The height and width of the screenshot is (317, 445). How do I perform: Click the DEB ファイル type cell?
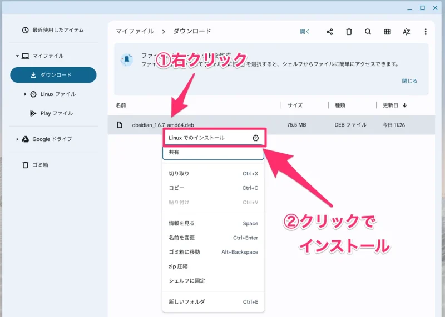coord(350,125)
